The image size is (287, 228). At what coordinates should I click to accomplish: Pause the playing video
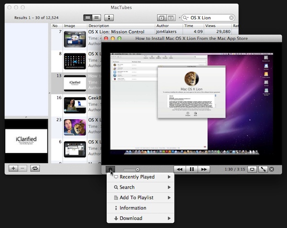coord(192,169)
